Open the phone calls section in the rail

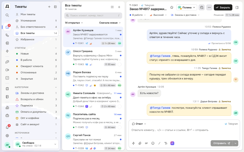point(7,35)
